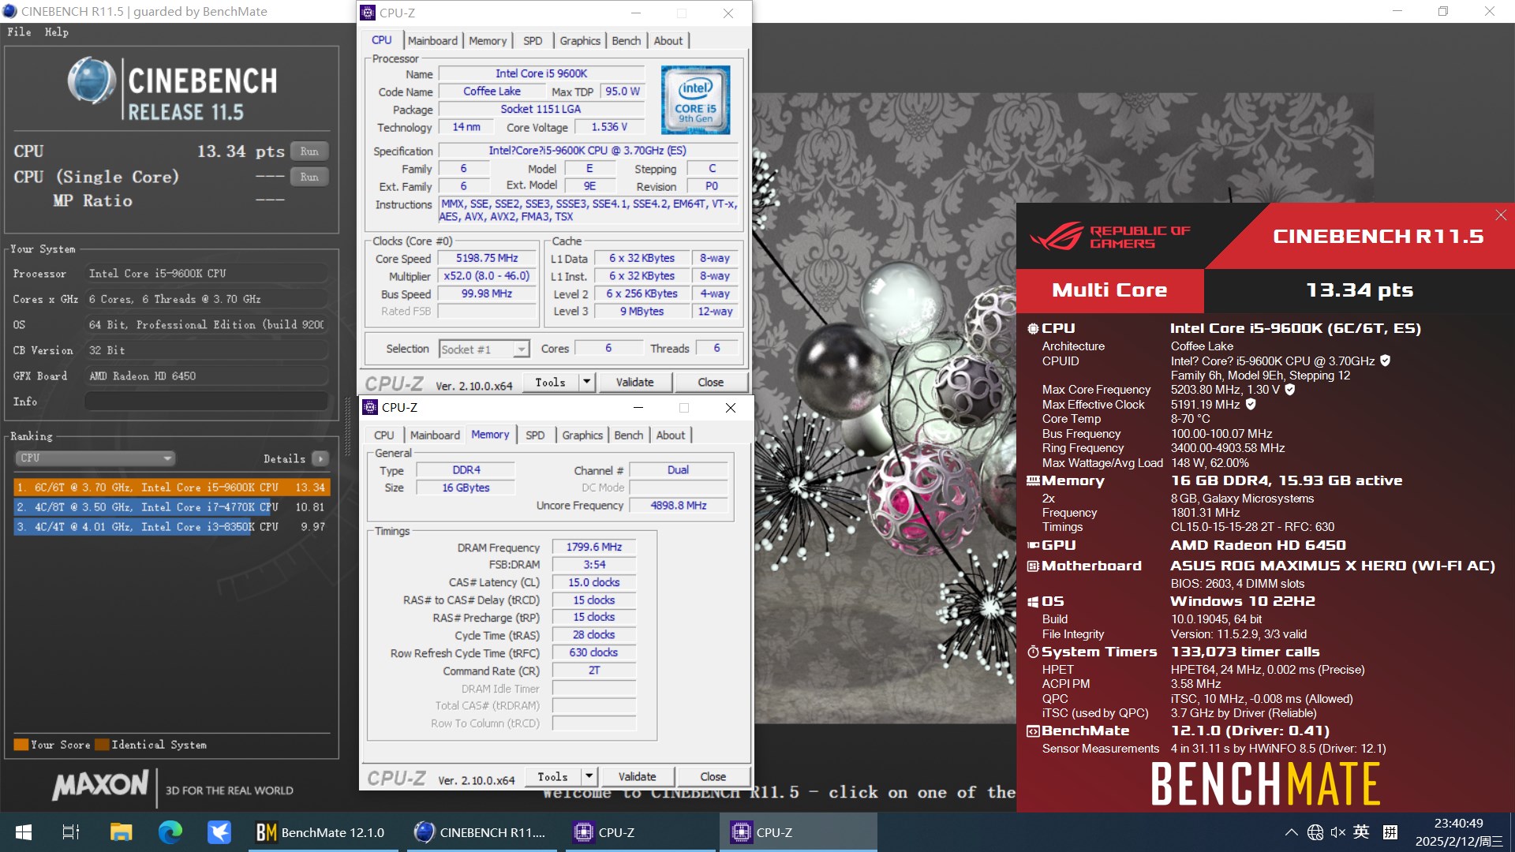This screenshot has height=852, width=1515.
Task: Open CPU tab in lower CPU-Z
Action: tap(384, 435)
